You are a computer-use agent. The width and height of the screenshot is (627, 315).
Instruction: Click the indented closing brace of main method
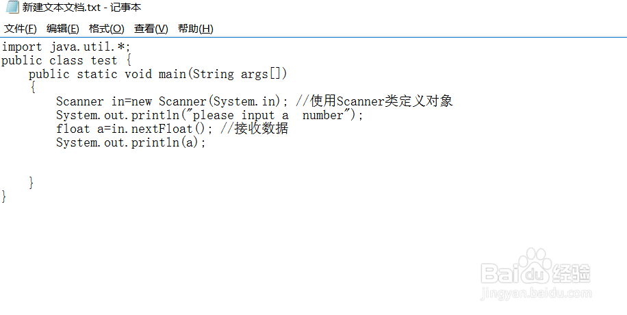coord(32,183)
